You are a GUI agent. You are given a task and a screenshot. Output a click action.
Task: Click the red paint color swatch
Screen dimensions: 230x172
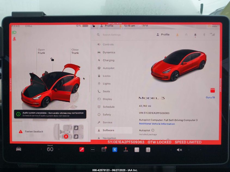click(x=213, y=90)
